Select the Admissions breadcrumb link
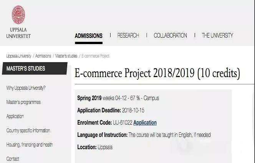The image size is (255, 163). 43,56
